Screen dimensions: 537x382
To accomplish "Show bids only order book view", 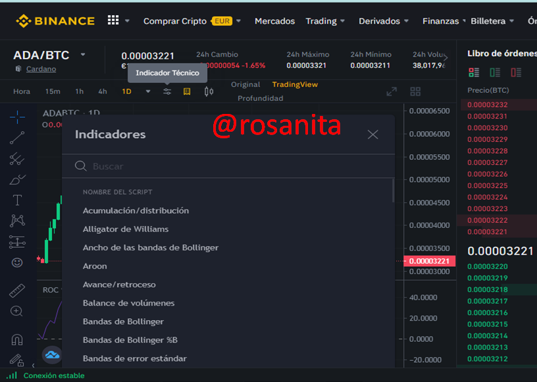I will tap(495, 72).
